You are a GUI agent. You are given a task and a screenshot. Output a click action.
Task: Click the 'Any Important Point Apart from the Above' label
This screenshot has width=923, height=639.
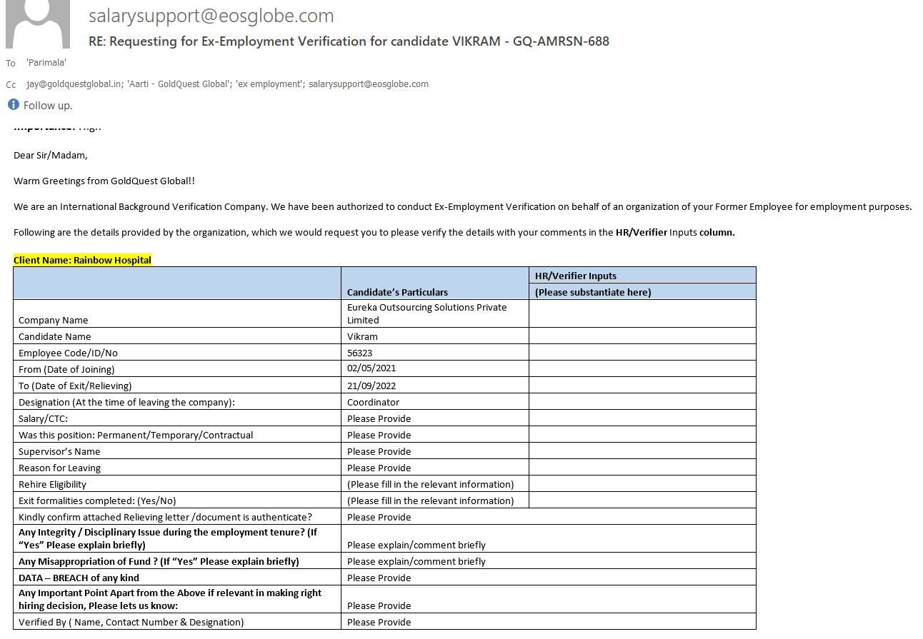coord(170,599)
